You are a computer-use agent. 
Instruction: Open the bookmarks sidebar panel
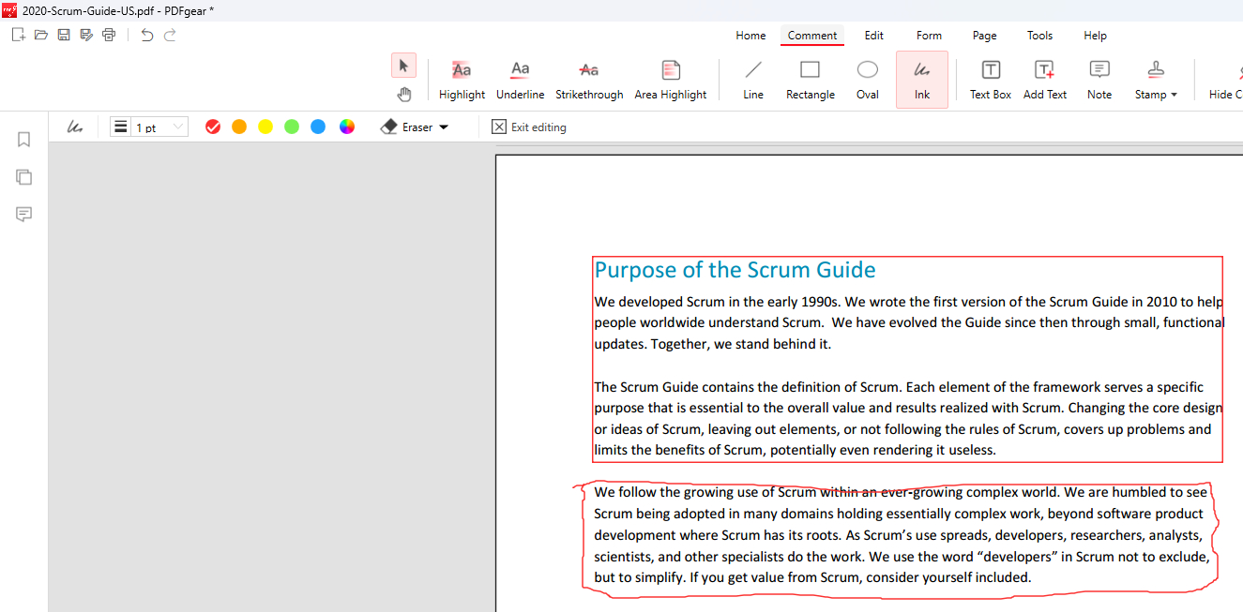pos(24,140)
